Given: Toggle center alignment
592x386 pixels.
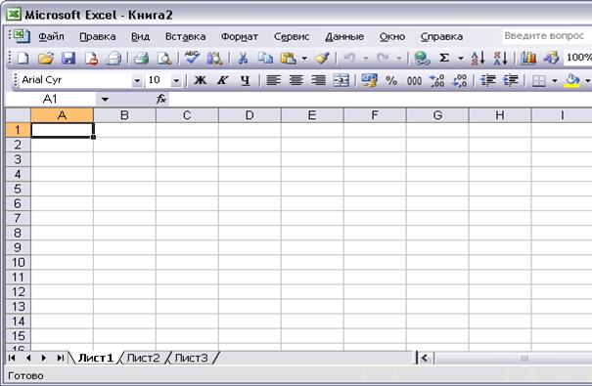Looking at the screenshot, I should [x=296, y=80].
